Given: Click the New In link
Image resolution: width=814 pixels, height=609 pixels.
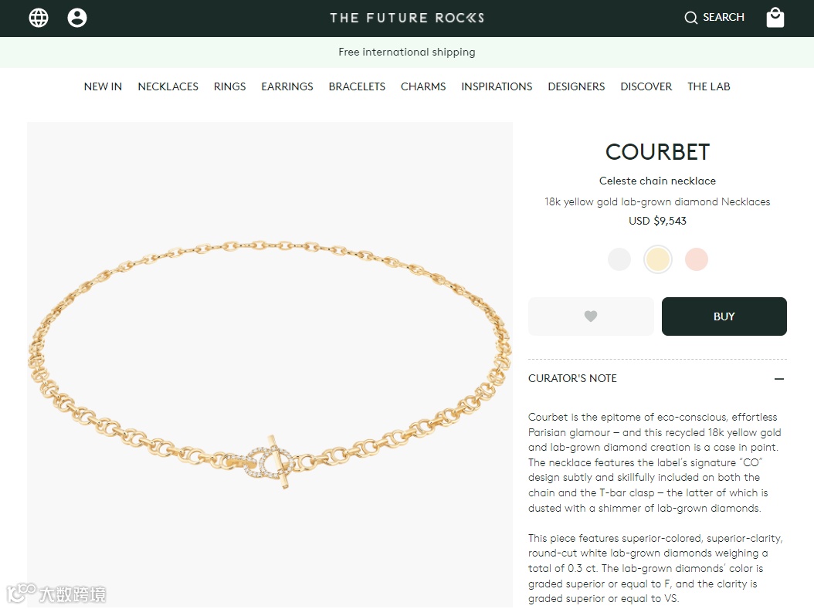Looking at the screenshot, I should [x=103, y=86].
